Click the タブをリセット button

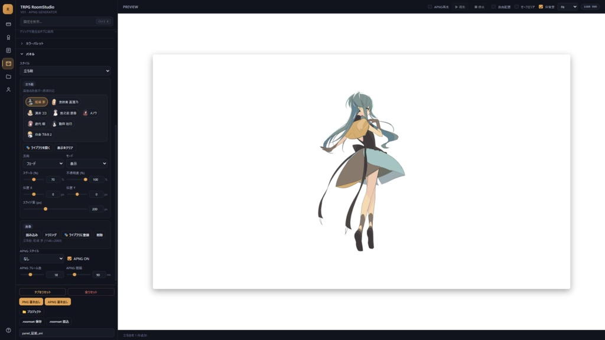(x=43, y=292)
